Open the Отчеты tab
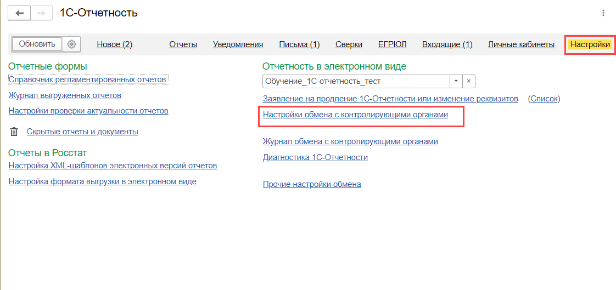The height and width of the screenshot is (290, 616). (x=183, y=44)
